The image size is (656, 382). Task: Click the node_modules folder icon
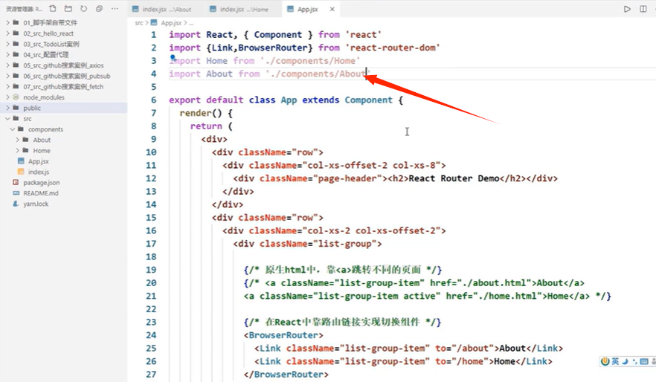point(16,97)
